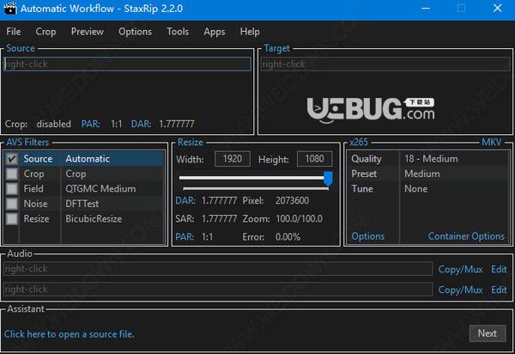Select the Tune None row
515x354 pixels.
(x=427, y=189)
